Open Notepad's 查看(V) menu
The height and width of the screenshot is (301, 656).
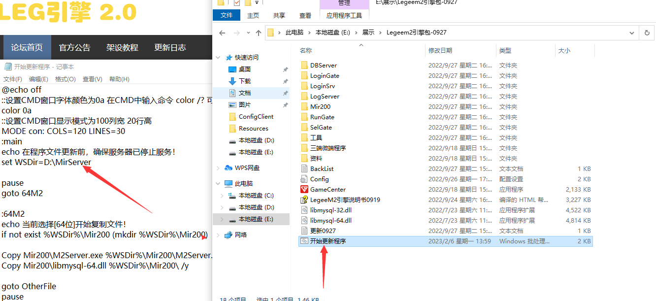point(93,79)
